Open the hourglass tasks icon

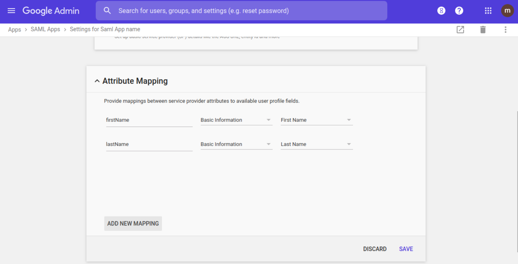point(441,11)
